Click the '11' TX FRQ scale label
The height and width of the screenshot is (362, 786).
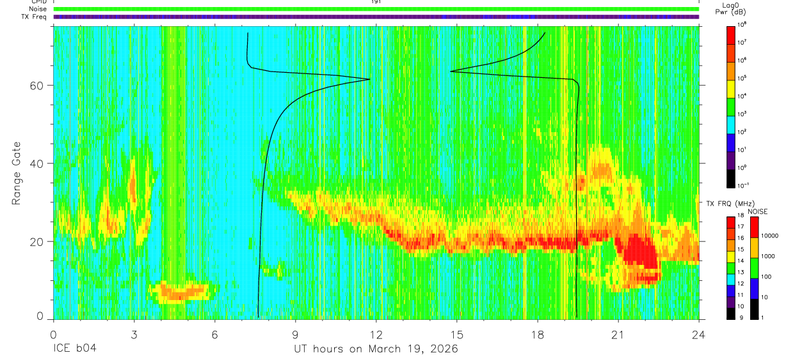pos(741,295)
